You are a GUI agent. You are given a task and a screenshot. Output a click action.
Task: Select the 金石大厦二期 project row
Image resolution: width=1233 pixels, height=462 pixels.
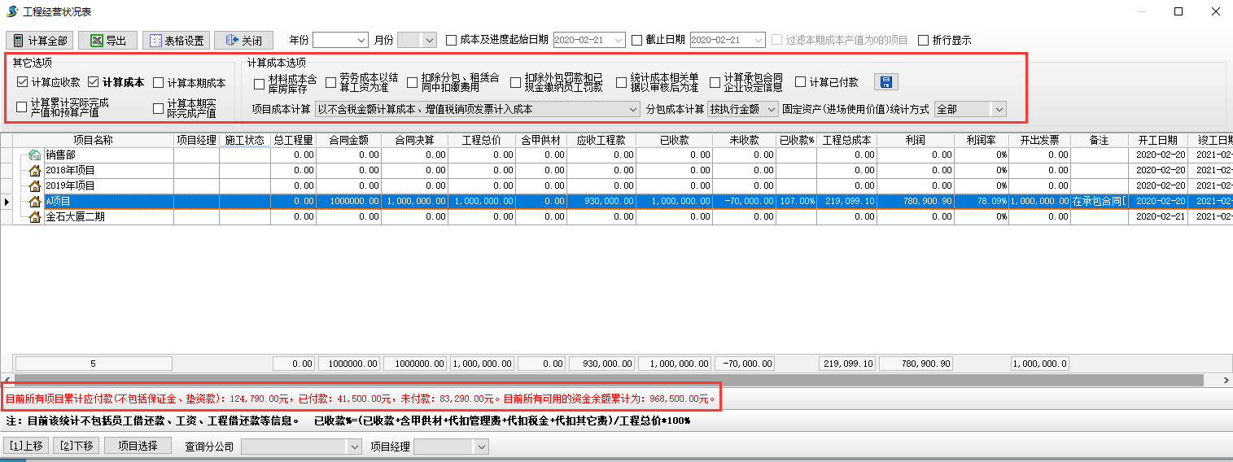(75, 217)
